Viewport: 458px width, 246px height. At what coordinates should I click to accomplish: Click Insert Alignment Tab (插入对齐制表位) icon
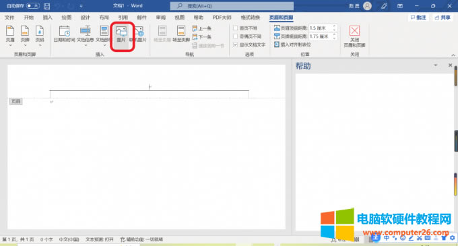click(277, 44)
